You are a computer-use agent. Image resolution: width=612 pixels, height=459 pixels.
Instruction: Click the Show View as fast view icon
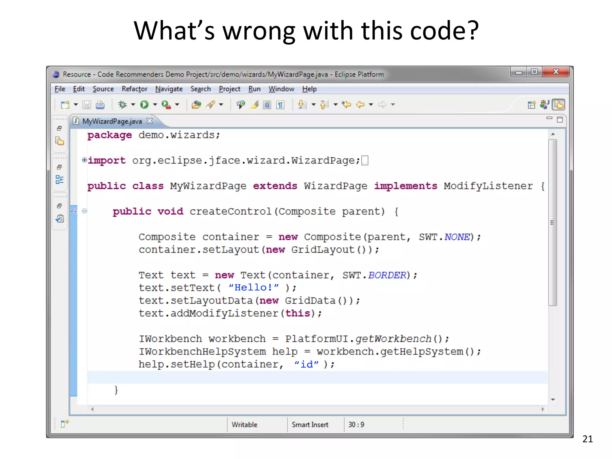[x=65, y=423]
